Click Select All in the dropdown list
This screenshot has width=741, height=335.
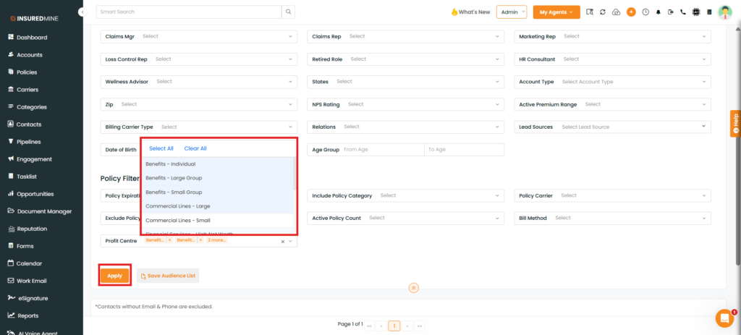[161, 148]
